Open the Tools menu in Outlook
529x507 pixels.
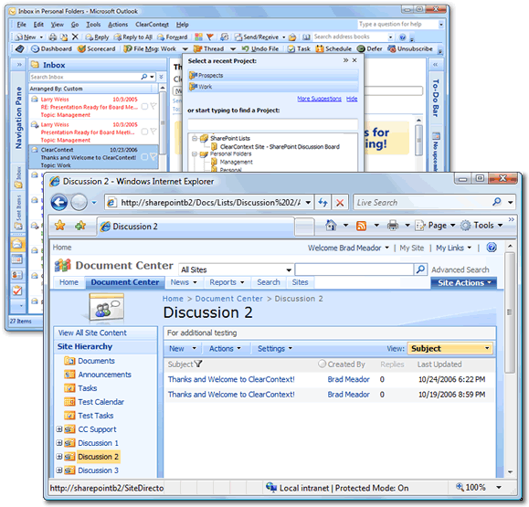93,25
